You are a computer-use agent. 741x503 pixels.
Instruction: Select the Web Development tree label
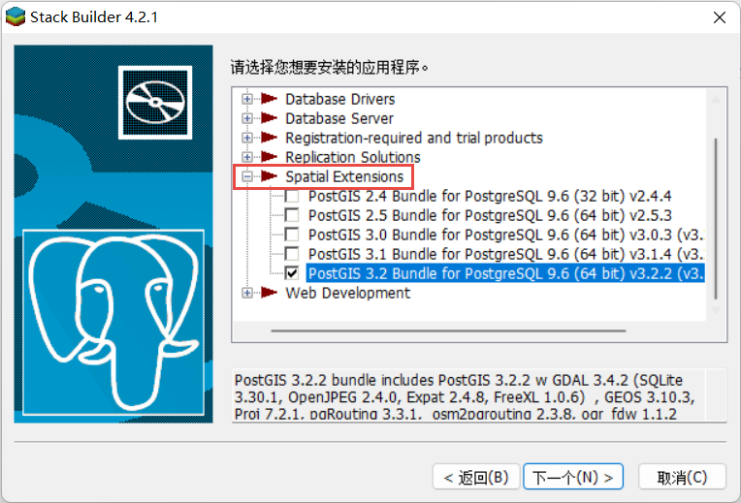(x=348, y=293)
